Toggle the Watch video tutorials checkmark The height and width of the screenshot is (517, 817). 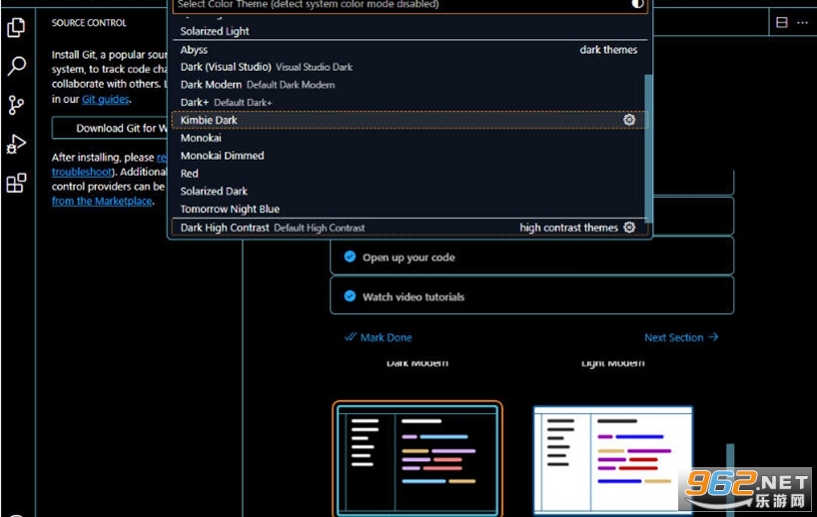coord(350,296)
